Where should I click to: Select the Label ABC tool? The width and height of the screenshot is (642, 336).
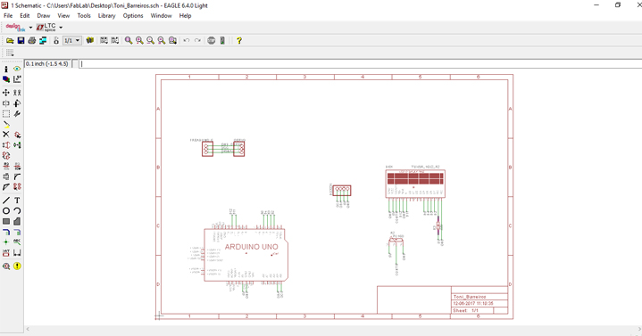tap(17, 242)
